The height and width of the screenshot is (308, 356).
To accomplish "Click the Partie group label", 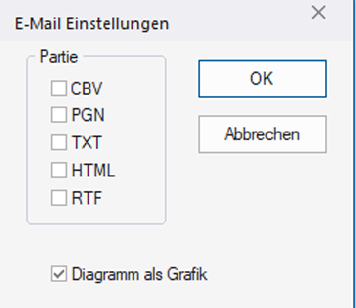I will [x=59, y=56].
